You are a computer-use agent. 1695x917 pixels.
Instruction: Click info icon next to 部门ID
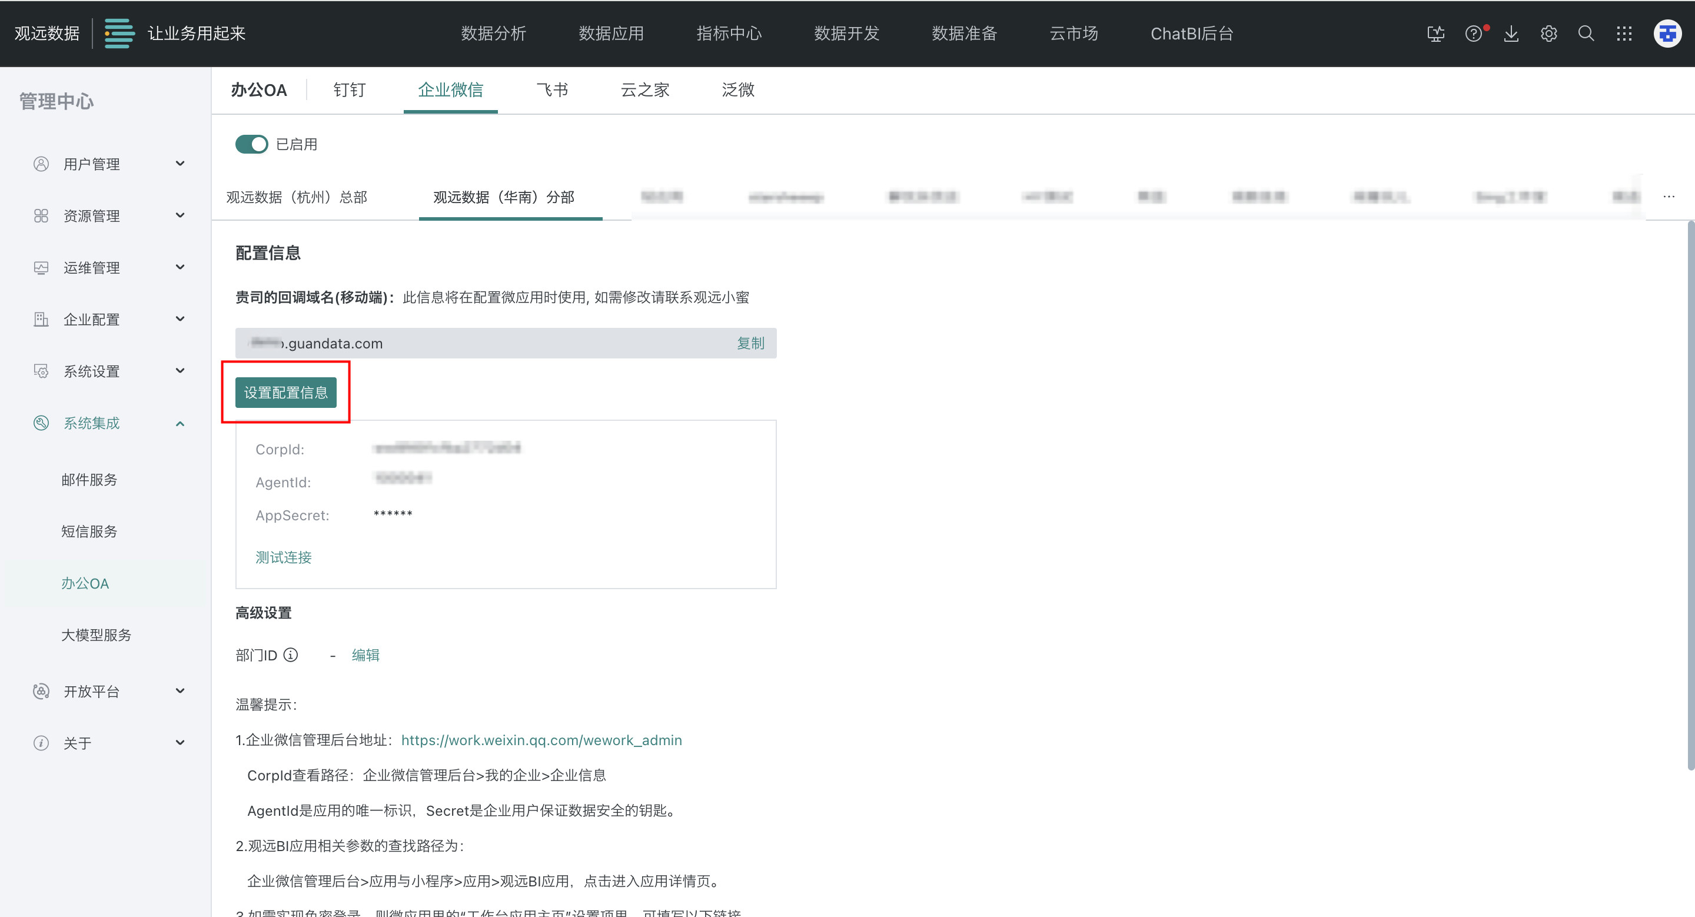(x=290, y=654)
